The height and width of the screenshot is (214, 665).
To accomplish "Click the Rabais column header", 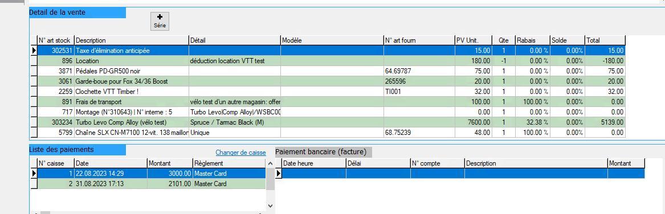I will click(532, 40).
